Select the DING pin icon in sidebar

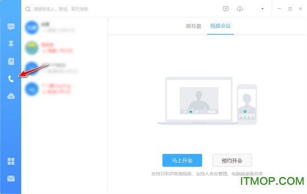11,44
